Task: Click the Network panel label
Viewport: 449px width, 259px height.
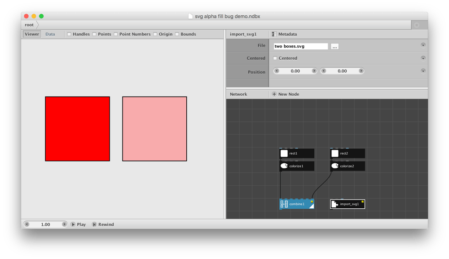Action: [238, 94]
